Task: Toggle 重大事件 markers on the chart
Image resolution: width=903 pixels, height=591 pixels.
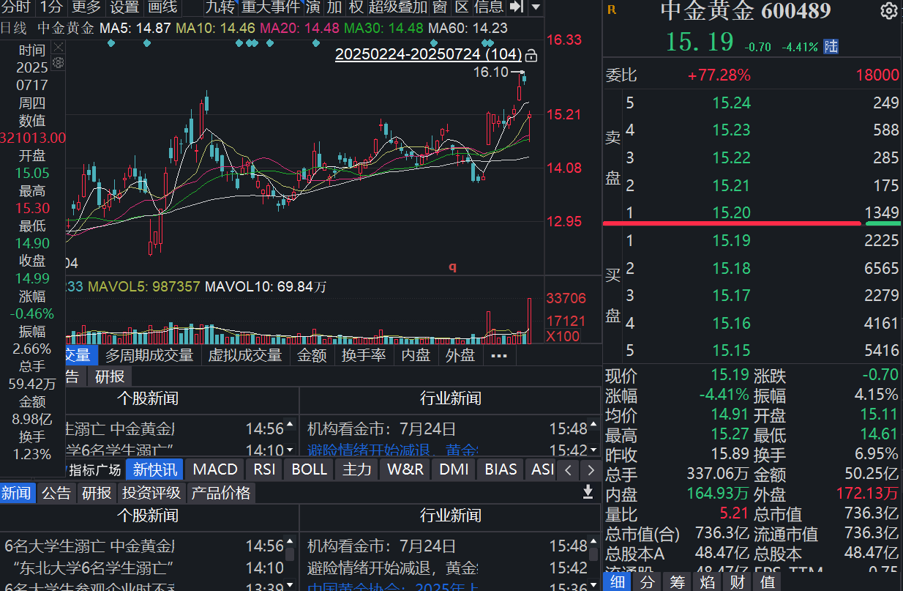Action: (271, 7)
